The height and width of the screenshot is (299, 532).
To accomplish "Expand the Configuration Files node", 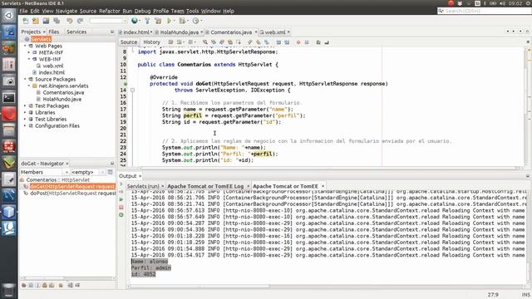I will (x=25, y=125).
